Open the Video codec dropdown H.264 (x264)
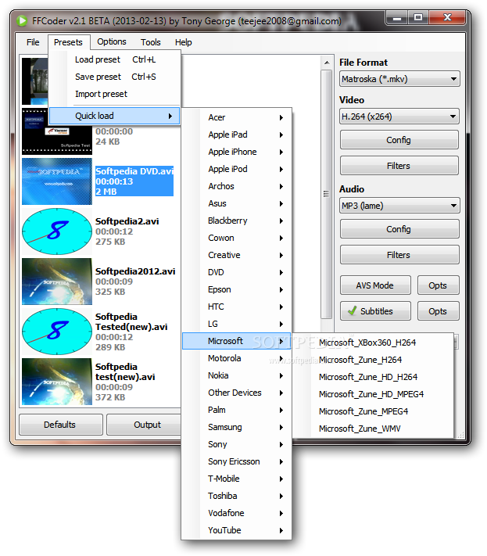This screenshot has width=487, height=556. [399, 117]
